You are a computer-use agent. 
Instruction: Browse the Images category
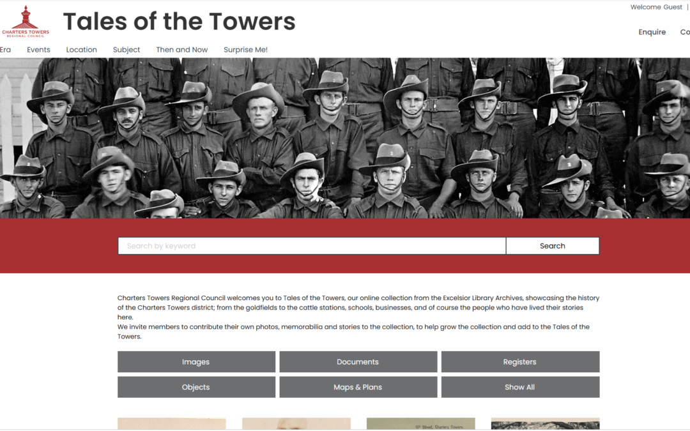(x=196, y=361)
